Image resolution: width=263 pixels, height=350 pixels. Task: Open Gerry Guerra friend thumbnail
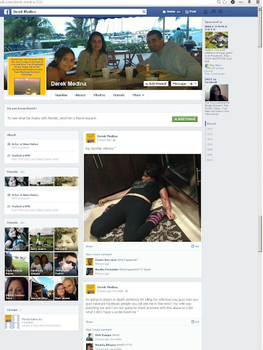(41, 240)
